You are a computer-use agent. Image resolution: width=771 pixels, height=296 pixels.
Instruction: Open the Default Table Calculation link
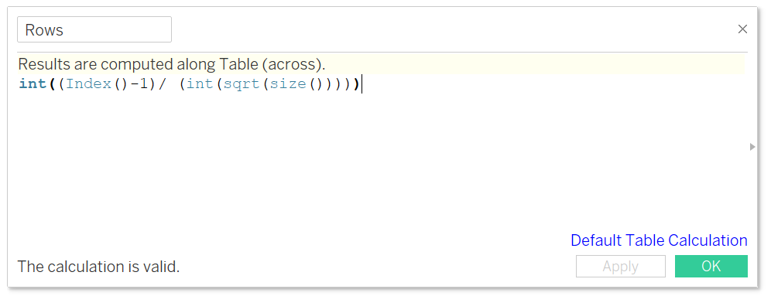pyautogui.click(x=659, y=240)
